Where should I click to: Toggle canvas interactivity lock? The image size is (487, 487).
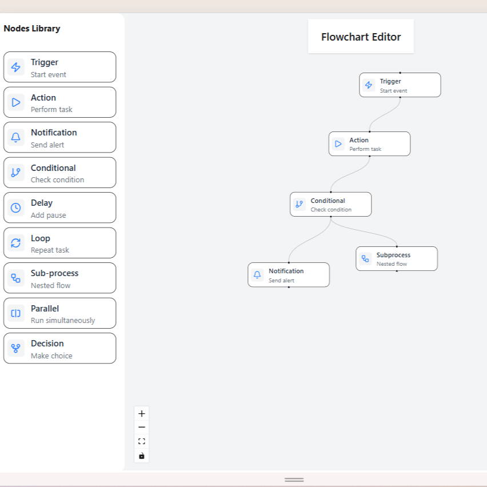pos(142,456)
